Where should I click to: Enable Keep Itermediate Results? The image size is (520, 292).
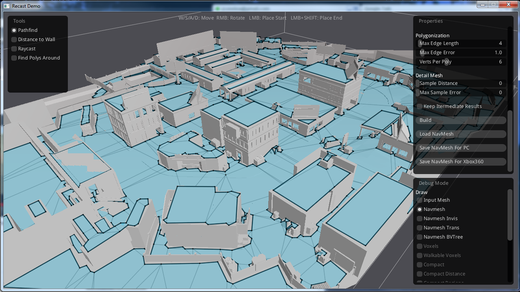click(419, 106)
